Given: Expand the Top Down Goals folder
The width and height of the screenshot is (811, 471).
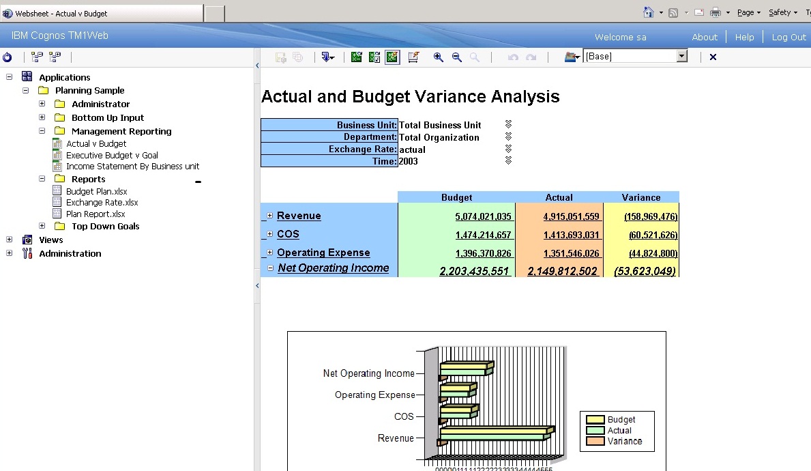Looking at the screenshot, I should 42,226.
